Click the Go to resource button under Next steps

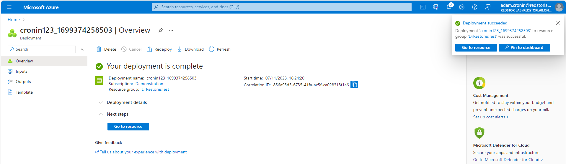pyautogui.click(x=128, y=126)
